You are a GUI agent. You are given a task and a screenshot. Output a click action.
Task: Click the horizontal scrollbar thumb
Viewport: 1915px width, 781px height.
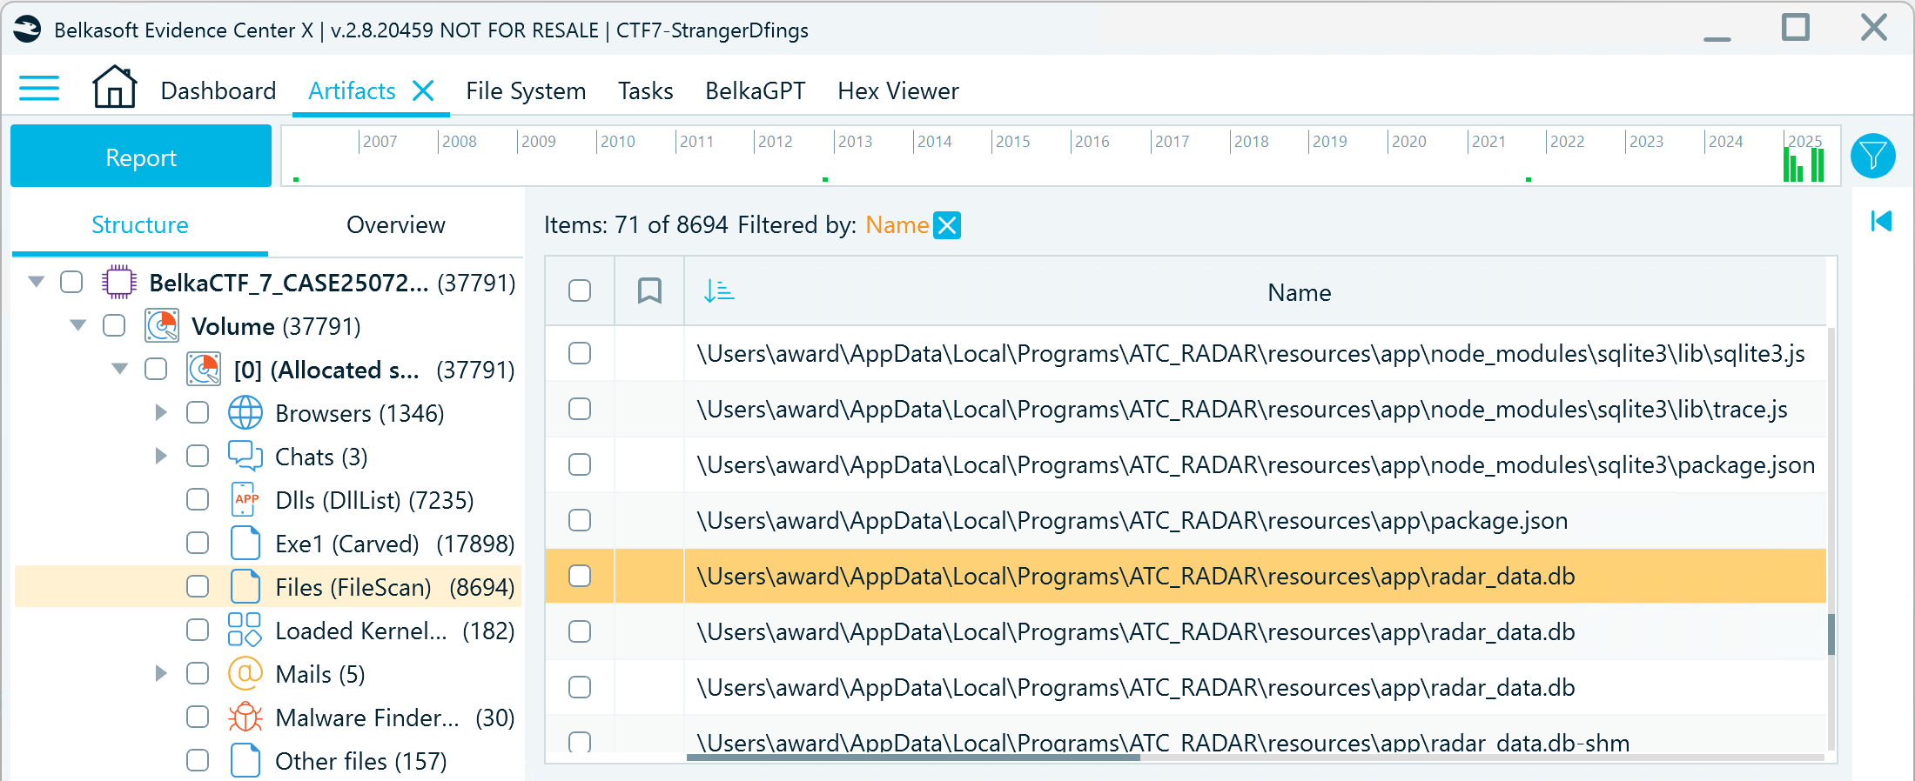point(913,758)
